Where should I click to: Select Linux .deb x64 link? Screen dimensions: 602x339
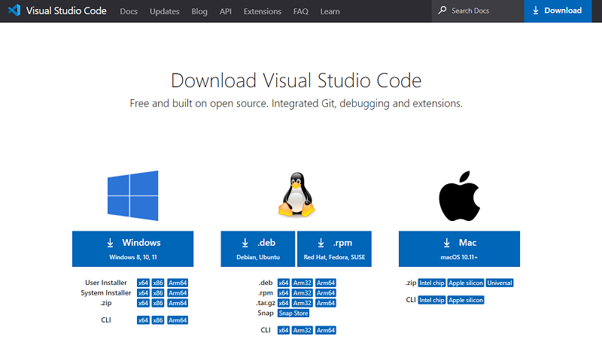click(284, 283)
